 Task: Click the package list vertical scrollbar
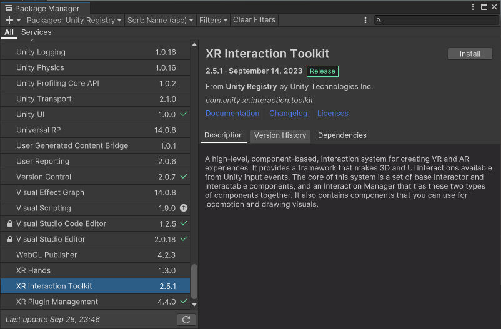194,281
